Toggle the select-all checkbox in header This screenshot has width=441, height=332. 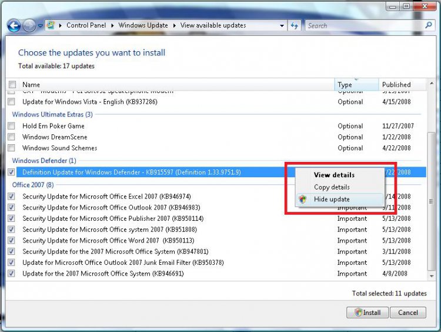click(12, 85)
